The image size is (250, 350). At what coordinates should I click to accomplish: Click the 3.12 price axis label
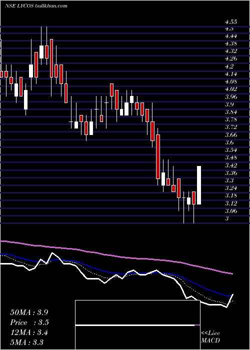(x=231, y=203)
